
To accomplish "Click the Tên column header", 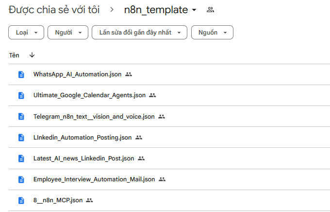I will [x=14, y=55].
